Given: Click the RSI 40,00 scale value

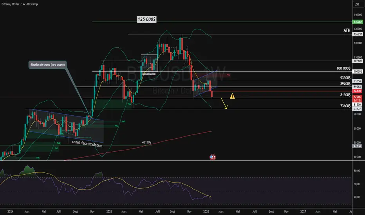Looking at the screenshot, I should coord(357,197).
